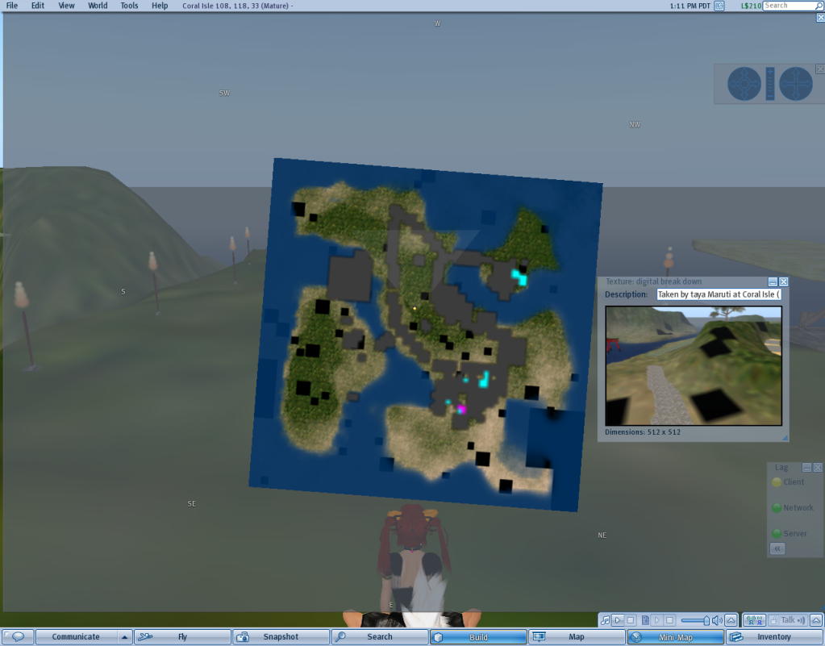Mute audio with the speaker icon
The image size is (825, 646).
pos(716,620)
